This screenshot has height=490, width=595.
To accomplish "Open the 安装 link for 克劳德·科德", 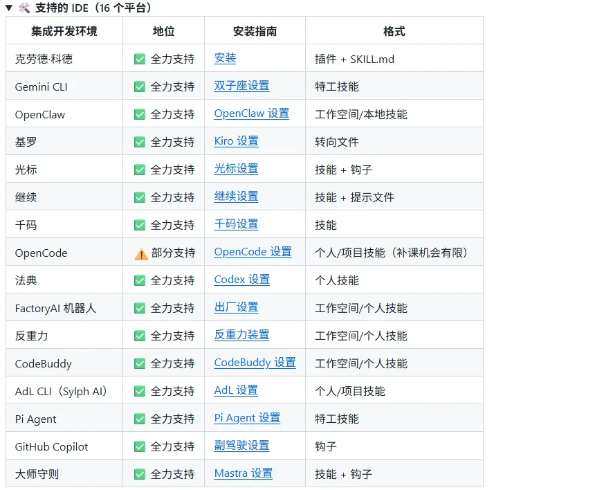I will click(x=225, y=58).
